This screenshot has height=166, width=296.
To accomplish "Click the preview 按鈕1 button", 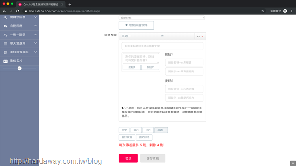I will (x=131, y=67).
